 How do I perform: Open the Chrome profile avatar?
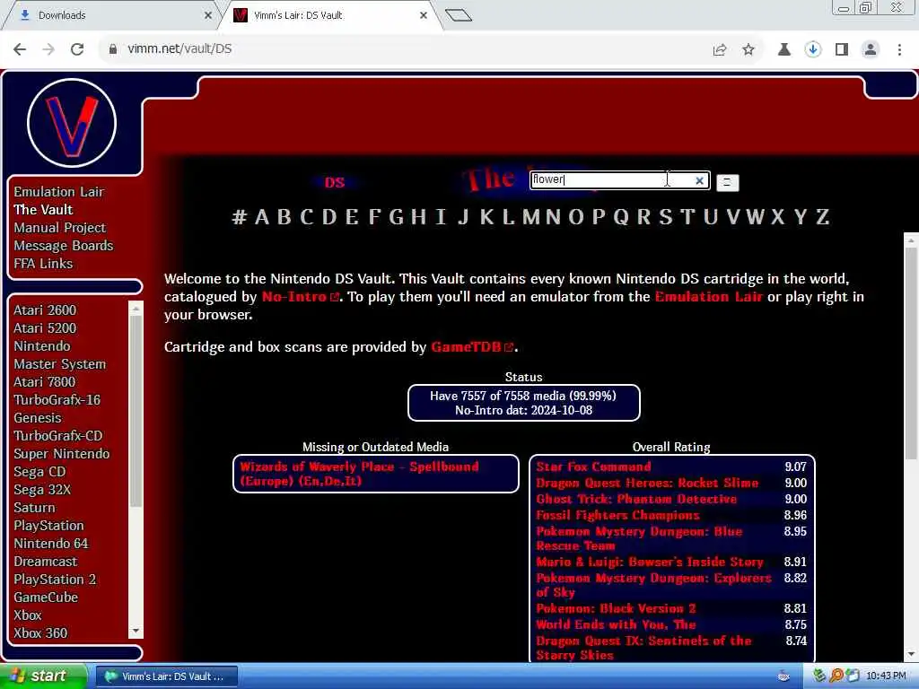tap(871, 50)
